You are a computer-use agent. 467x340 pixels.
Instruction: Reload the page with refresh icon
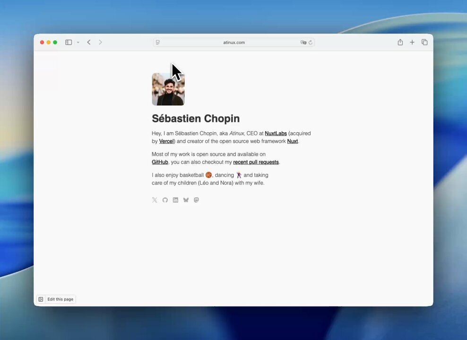coord(311,42)
